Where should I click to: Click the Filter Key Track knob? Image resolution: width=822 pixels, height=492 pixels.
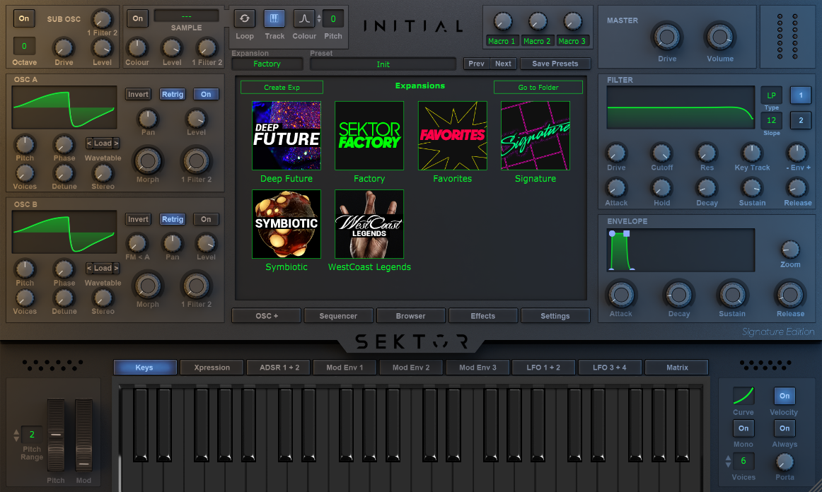click(752, 153)
